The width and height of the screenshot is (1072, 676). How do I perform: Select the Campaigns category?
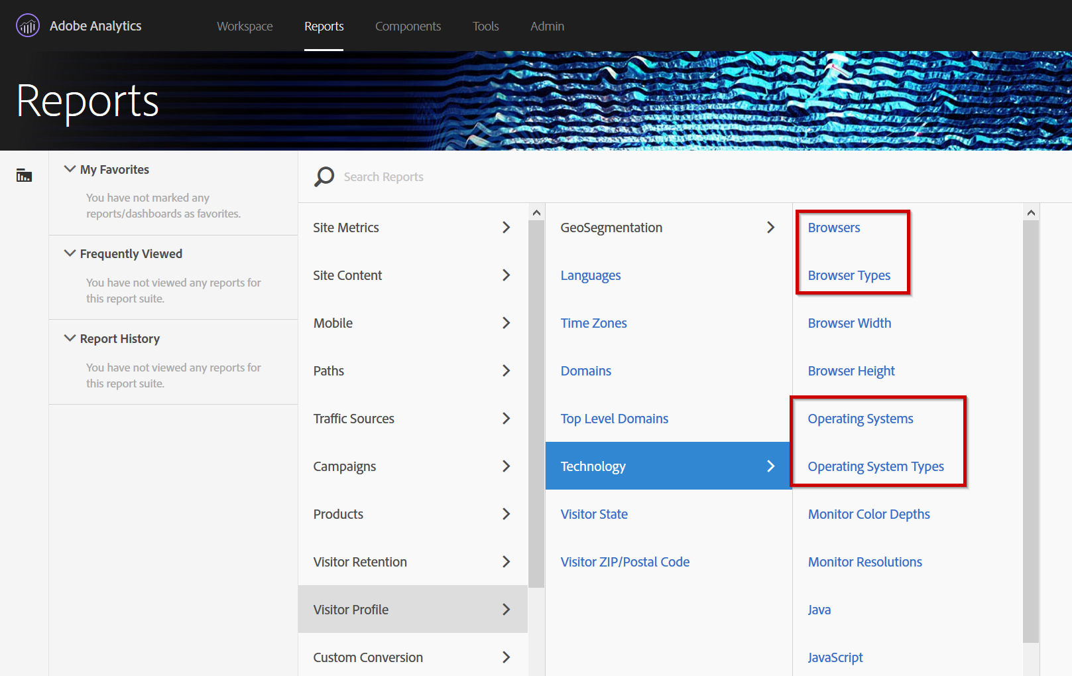[413, 466]
